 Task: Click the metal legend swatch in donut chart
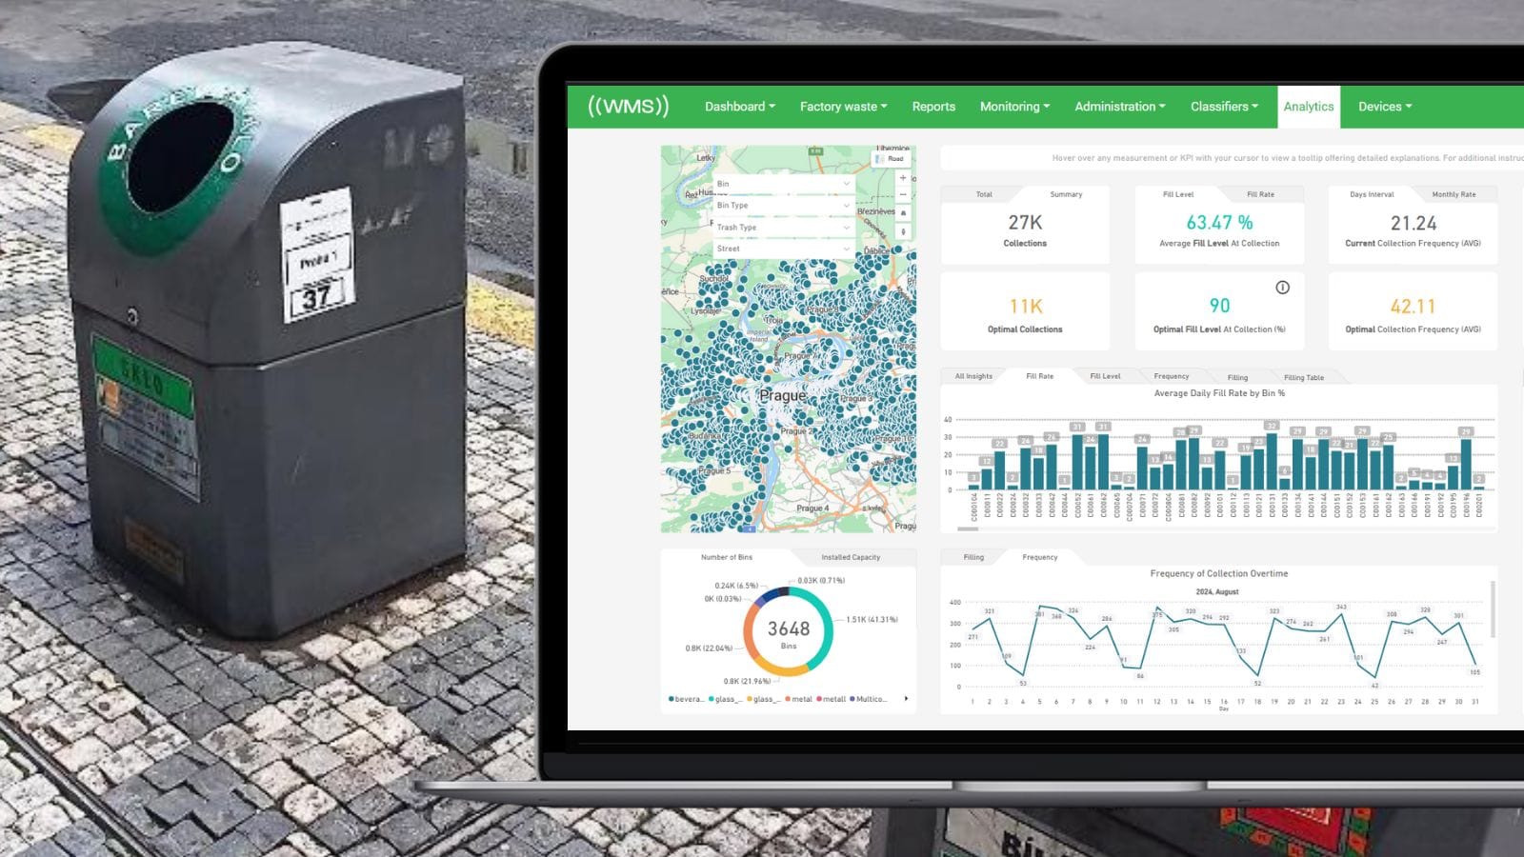(789, 699)
